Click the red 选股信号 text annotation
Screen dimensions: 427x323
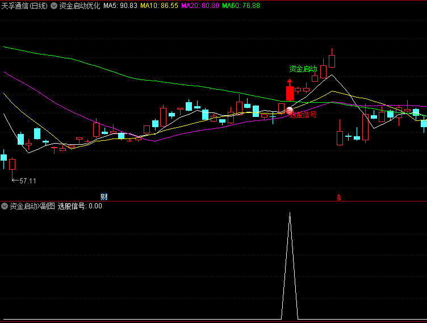coord(303,115)
